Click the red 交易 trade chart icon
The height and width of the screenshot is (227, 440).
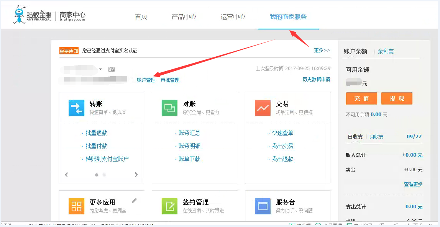coord(263,108)
